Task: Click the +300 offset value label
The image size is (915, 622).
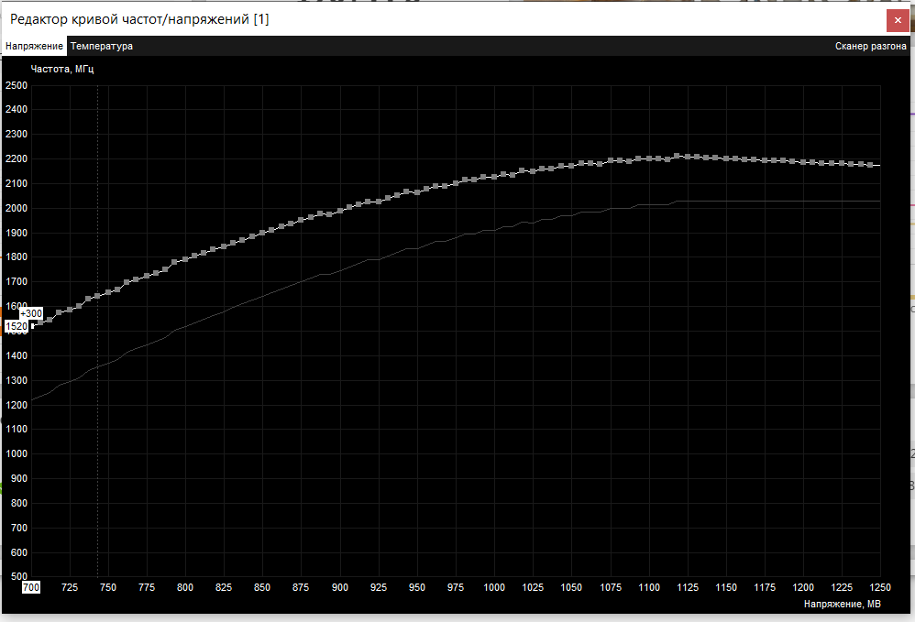Action: point(31,313)
